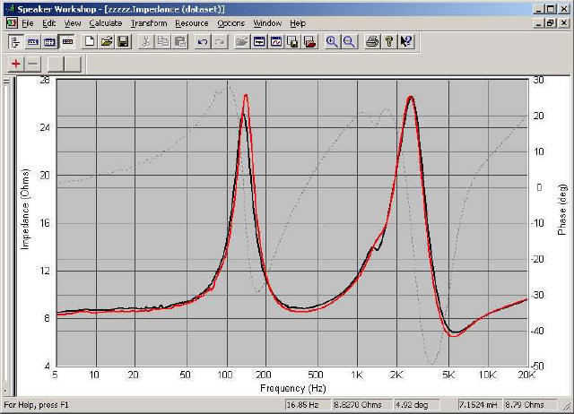Click the Undo arrow icon
Screen dimensions: 574x414
pyautogui.click(x=203, y=41)
